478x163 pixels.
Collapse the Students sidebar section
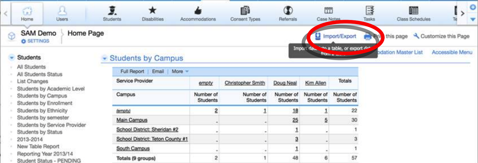point(12,57)
